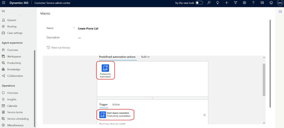Click Customer Service admin center title
Screen dimensions: 284x128
pos(52,3)
